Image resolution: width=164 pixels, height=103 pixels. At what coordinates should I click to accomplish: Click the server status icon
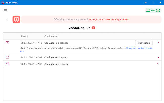coord(158,10)
